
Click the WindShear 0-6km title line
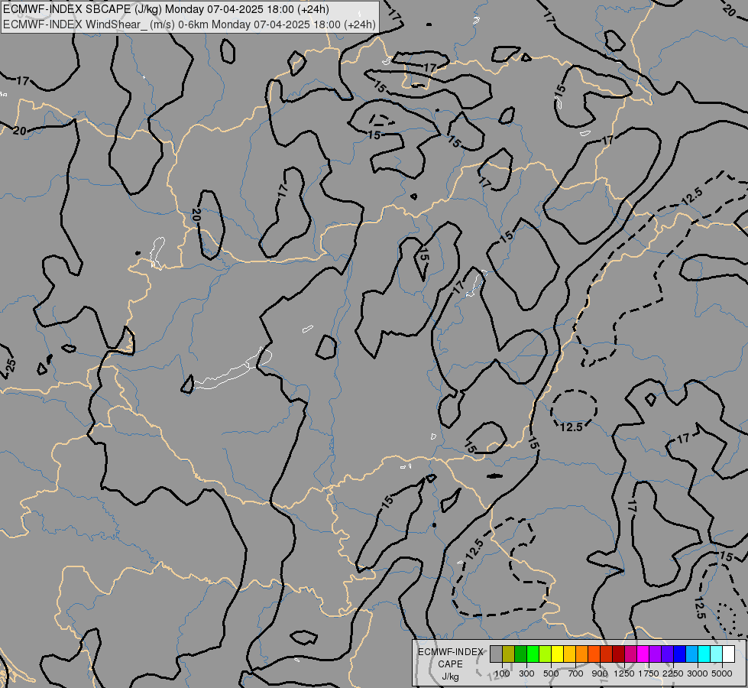pyautogui.click(x=189, y=24)
